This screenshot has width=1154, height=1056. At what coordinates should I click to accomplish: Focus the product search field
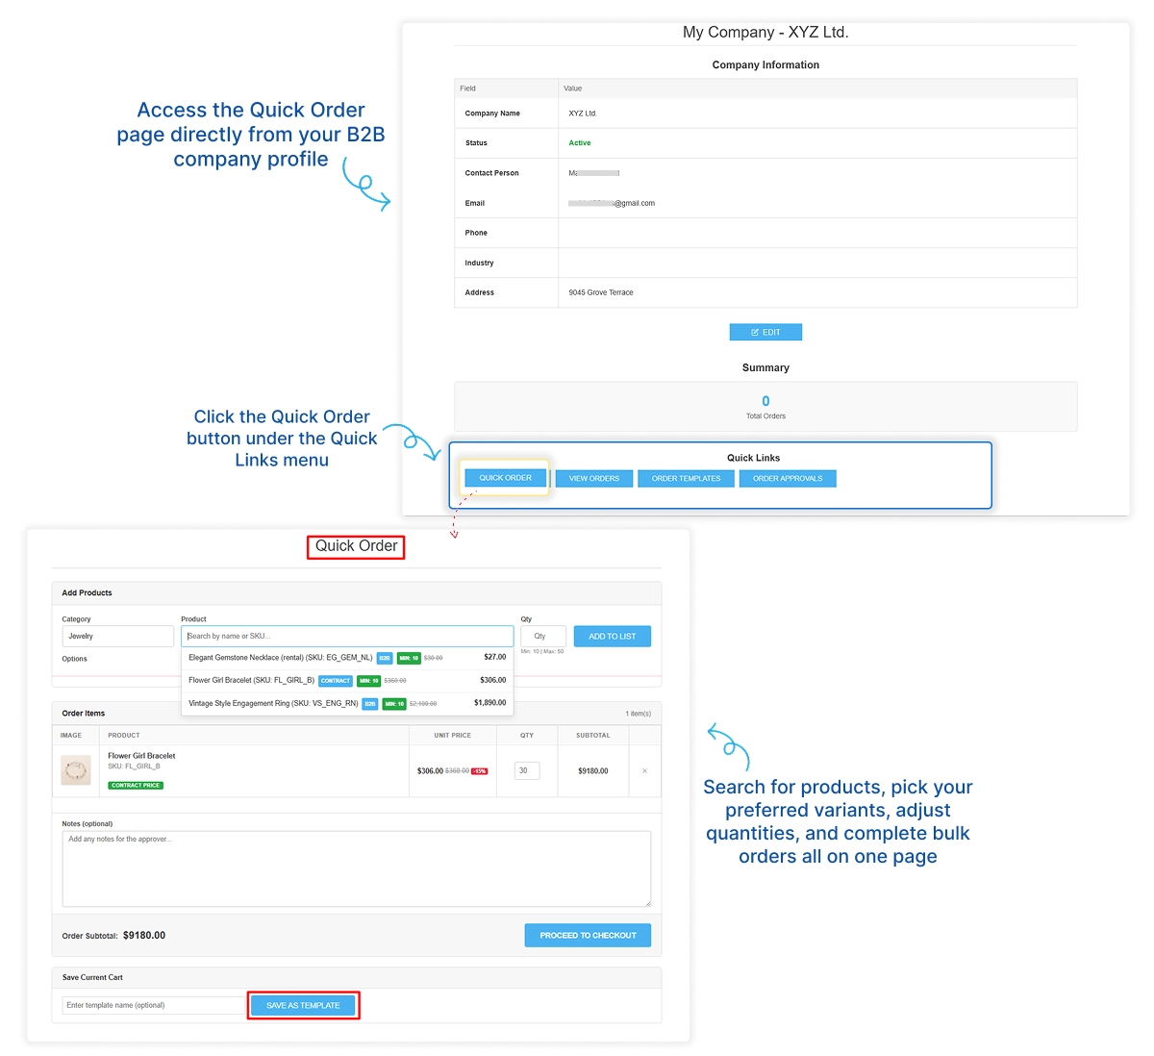(347, 636)
